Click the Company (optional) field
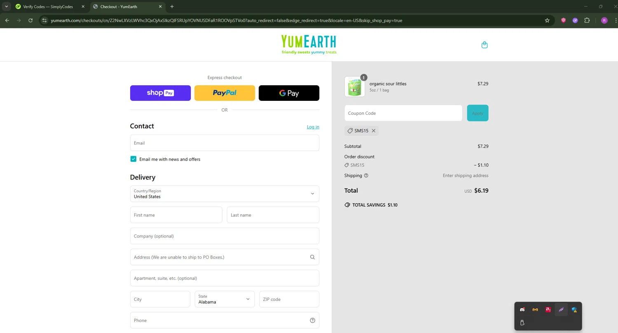The height and width of the screenshot is (333, 618). click(225, 236)
